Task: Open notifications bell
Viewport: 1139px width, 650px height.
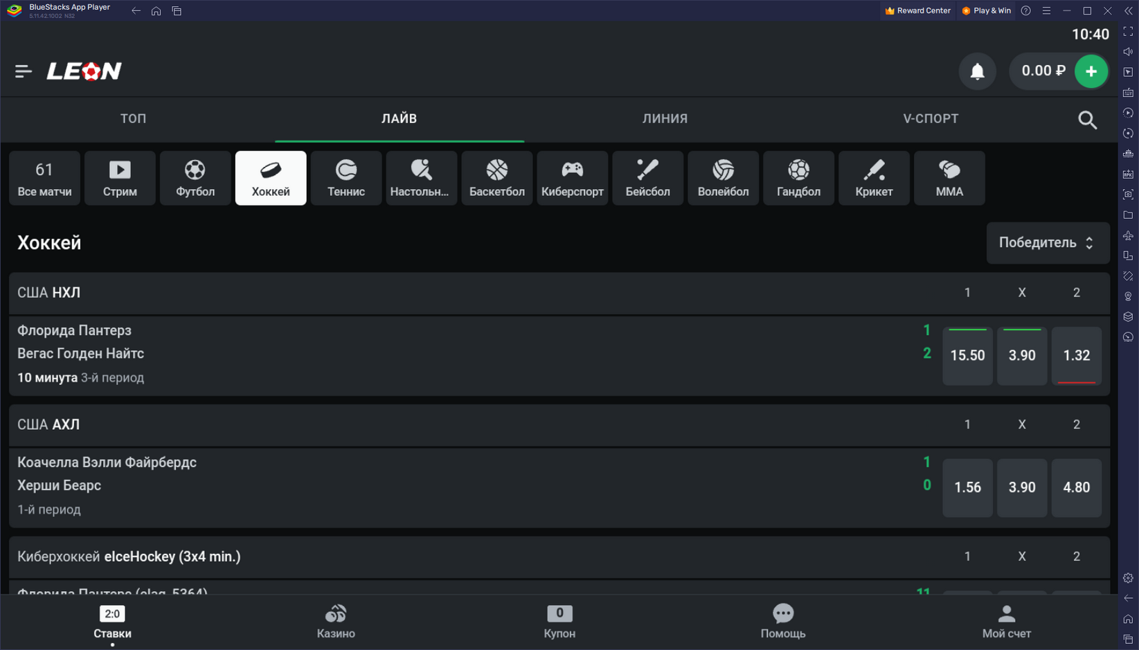Action: point(977,71)
